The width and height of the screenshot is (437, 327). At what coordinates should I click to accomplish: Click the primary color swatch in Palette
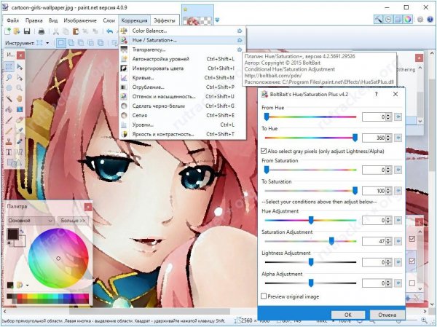tap(12, 234)
